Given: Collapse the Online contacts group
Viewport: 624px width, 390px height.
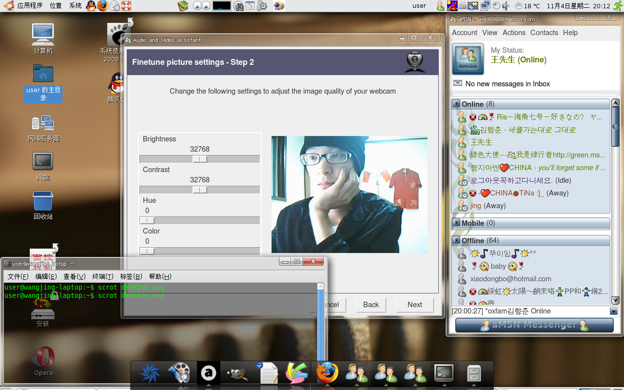Looking at the screenshot, I should pos(456,104).
